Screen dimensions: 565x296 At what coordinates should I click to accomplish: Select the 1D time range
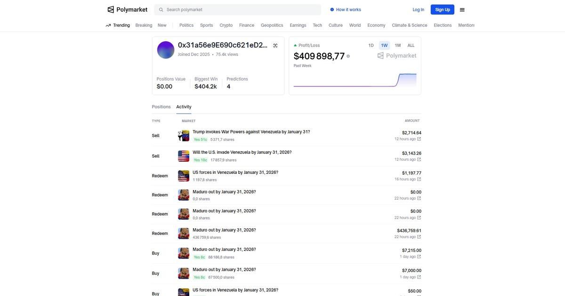(371, 46)
